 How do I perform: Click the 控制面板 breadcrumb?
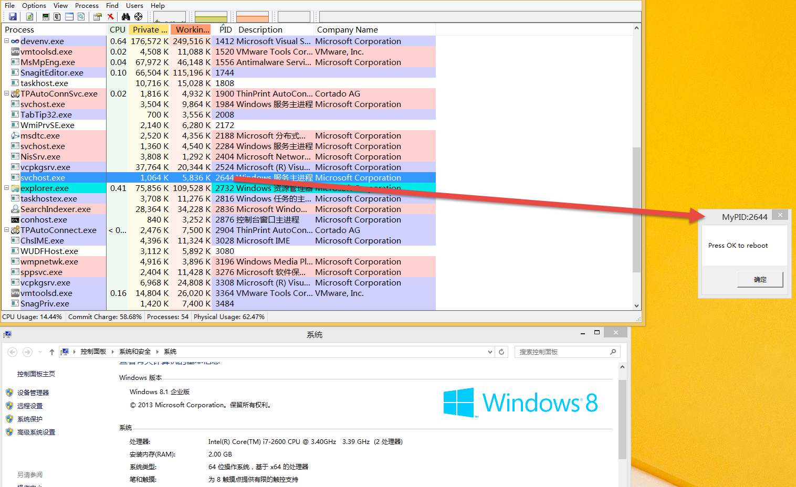coord(93,352)
